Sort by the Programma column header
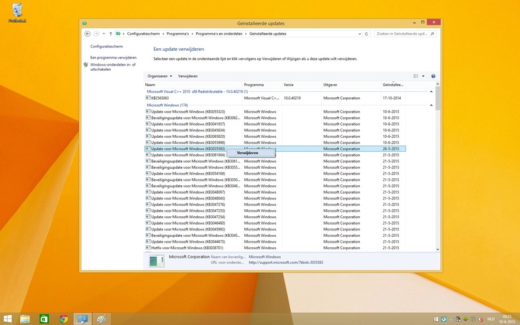Image resolution: width=520 pixels, height=325 pixels. tap(262, 85)
